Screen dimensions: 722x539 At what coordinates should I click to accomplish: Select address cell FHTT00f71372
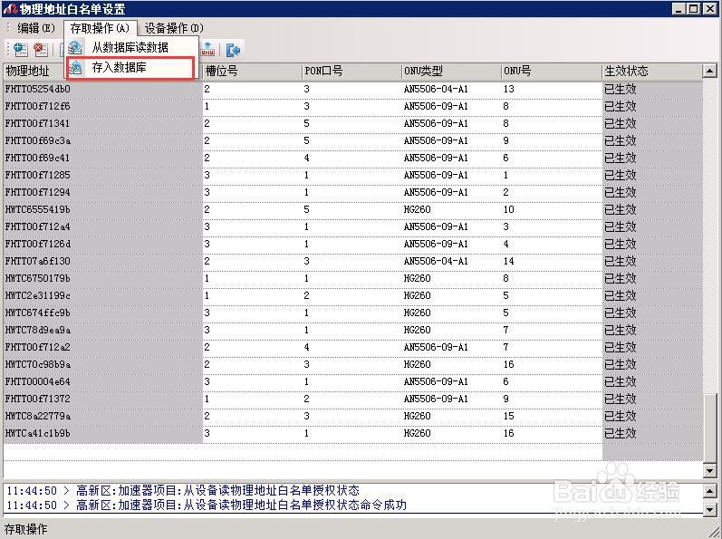pyautogui.click(x=103, y=399)
